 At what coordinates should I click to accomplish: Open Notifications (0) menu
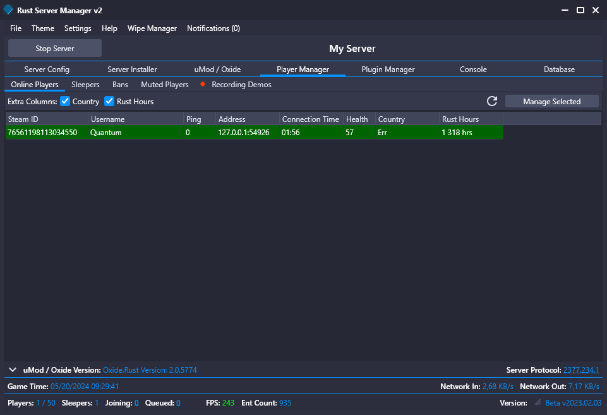213,28
